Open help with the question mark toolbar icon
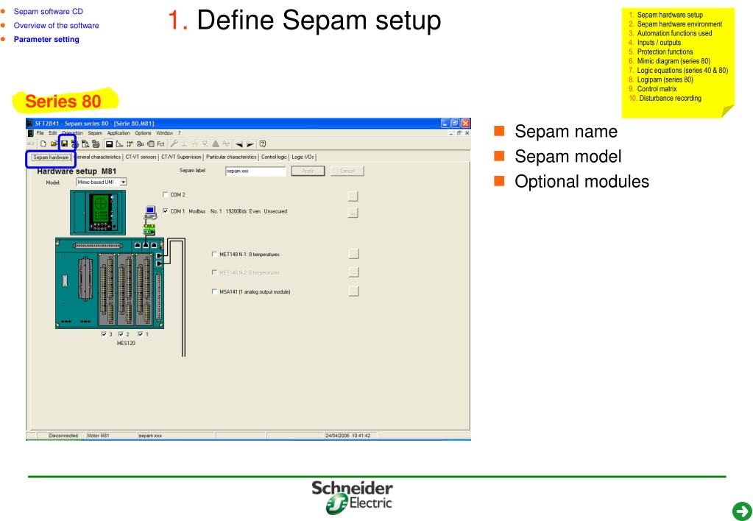753x521 pixels. (263, 143)
